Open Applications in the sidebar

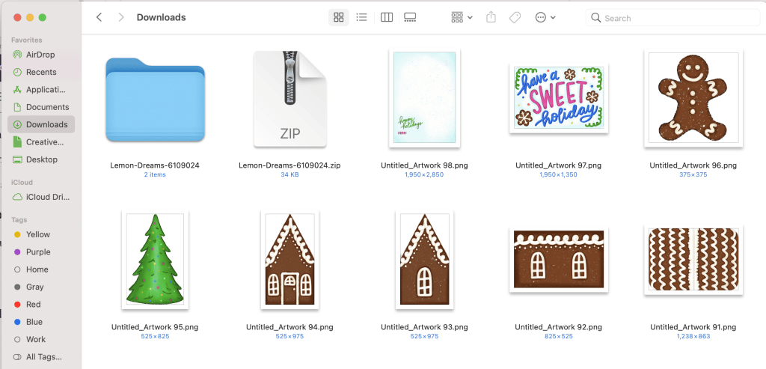coord(41,89)
